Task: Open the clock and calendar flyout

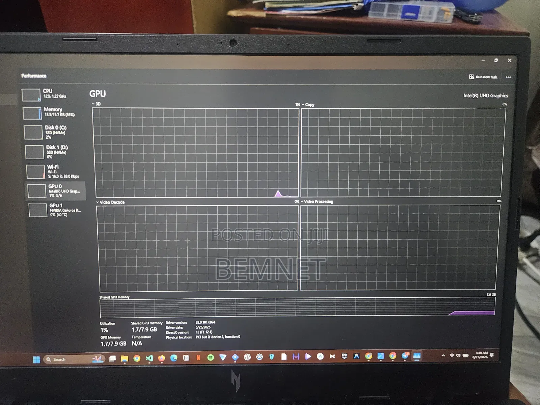Action: pyautogui.click(x=480, y=355)
